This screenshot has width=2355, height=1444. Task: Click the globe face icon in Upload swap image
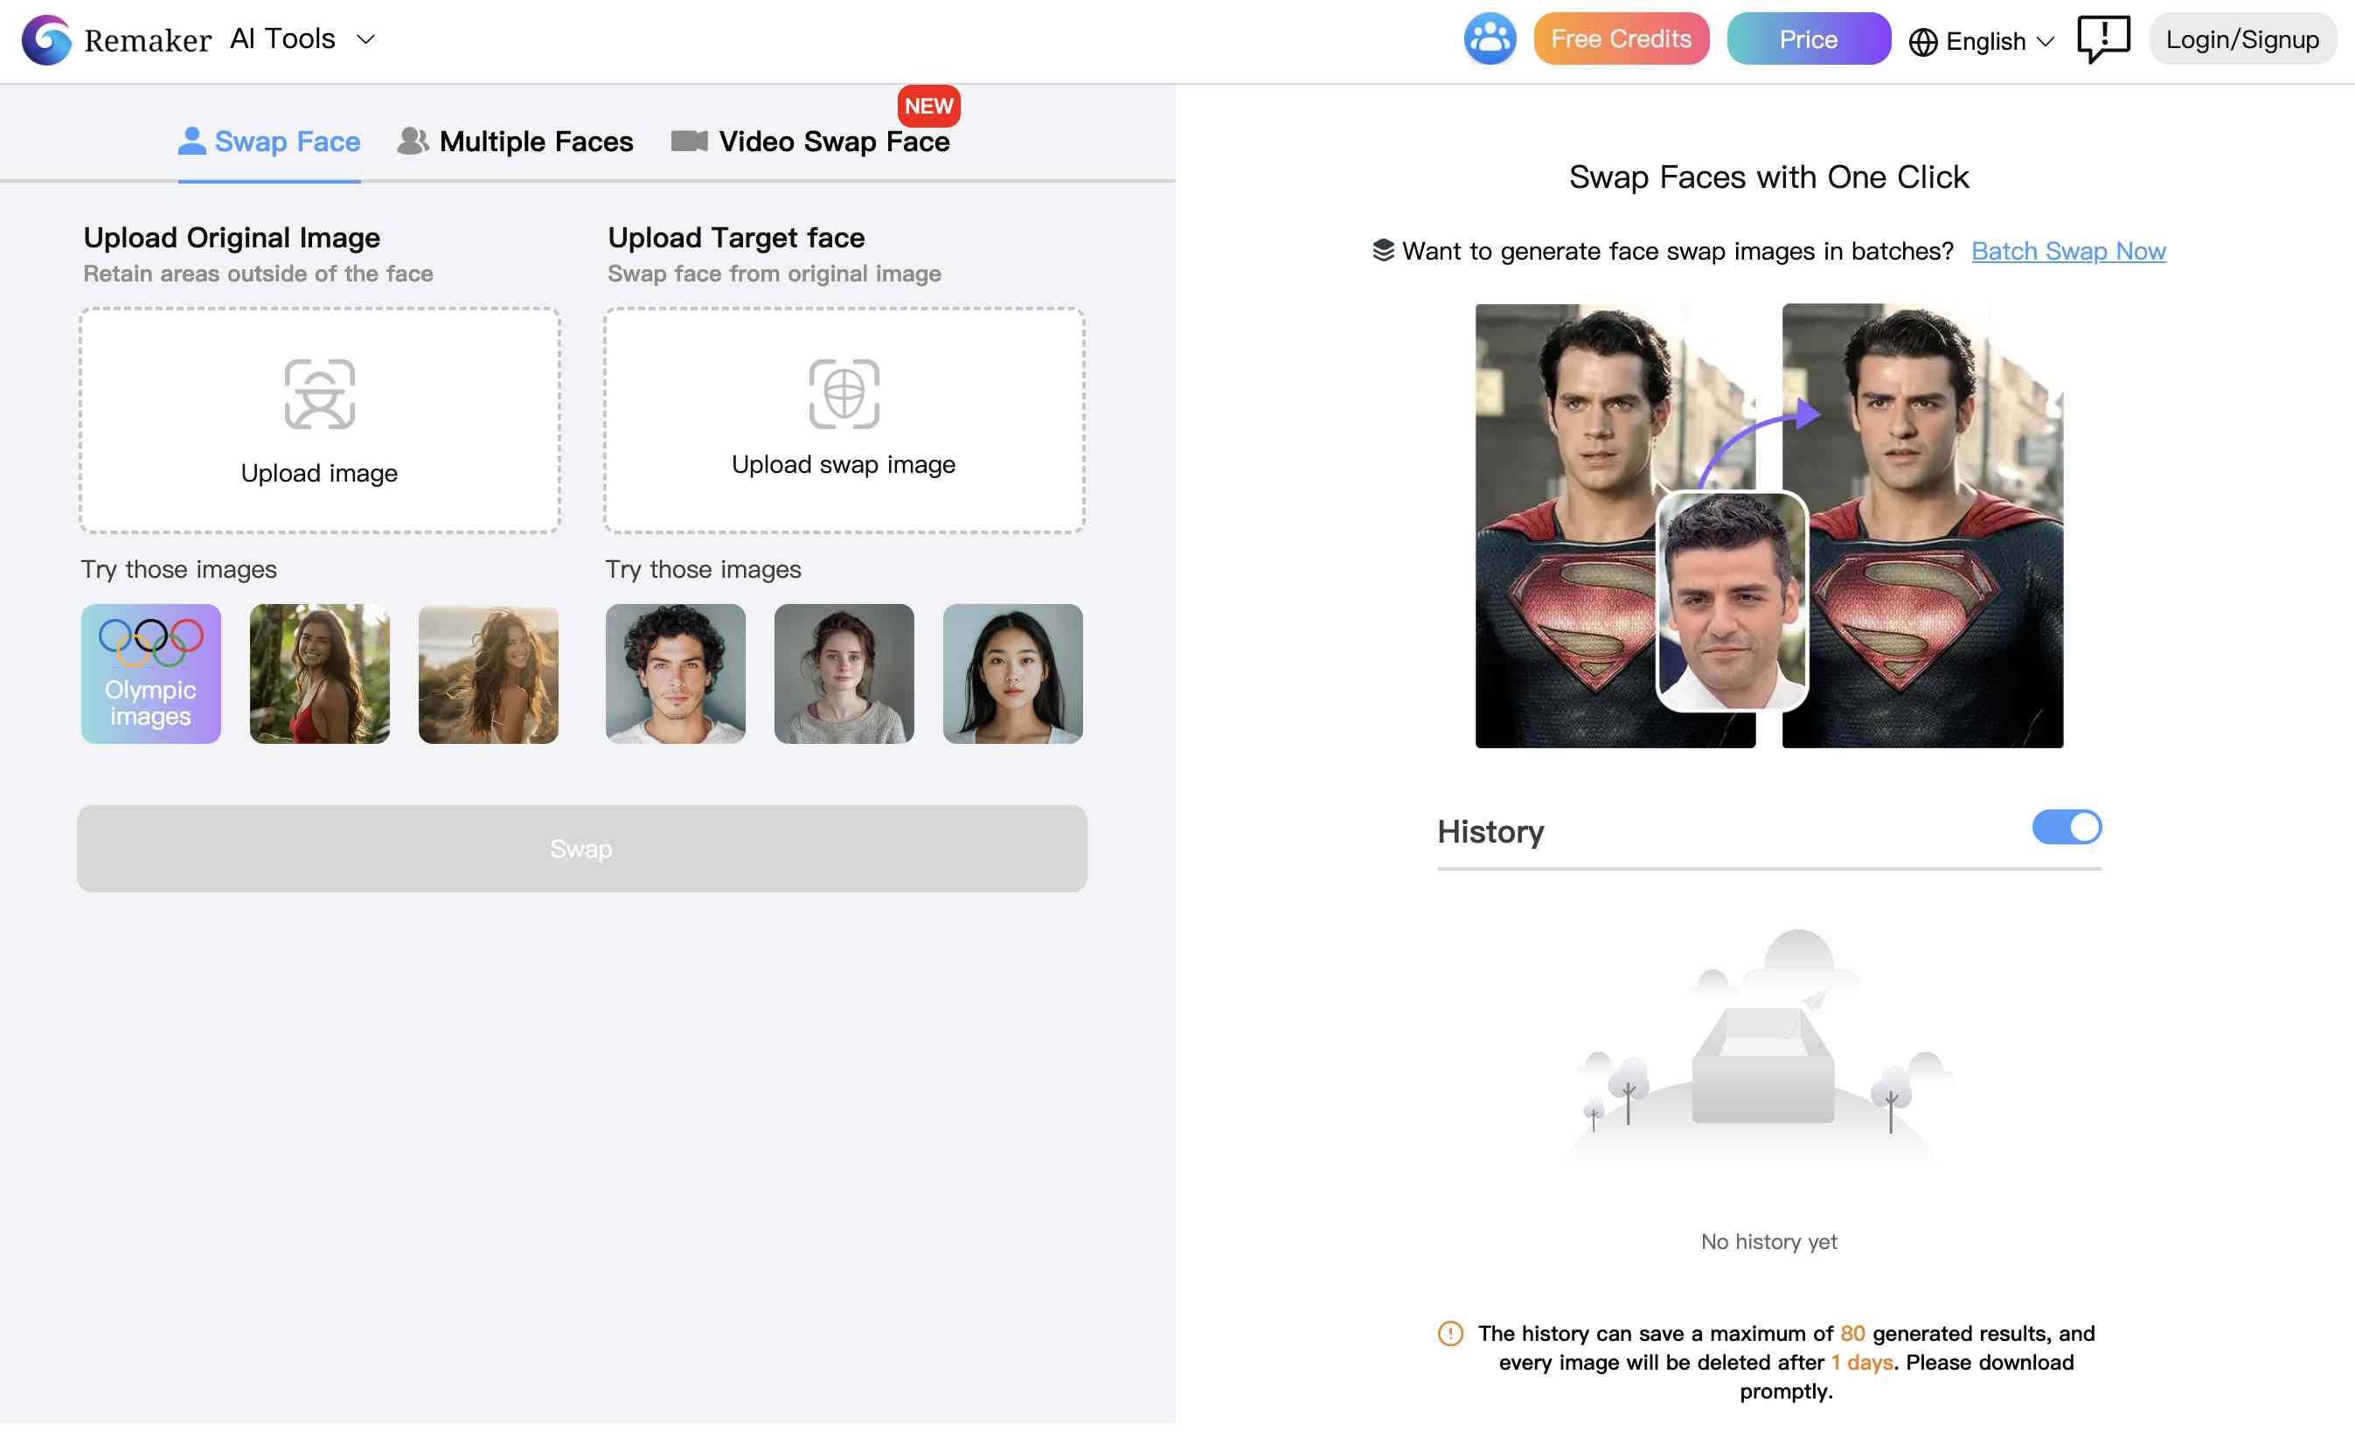tap(844, 393)
